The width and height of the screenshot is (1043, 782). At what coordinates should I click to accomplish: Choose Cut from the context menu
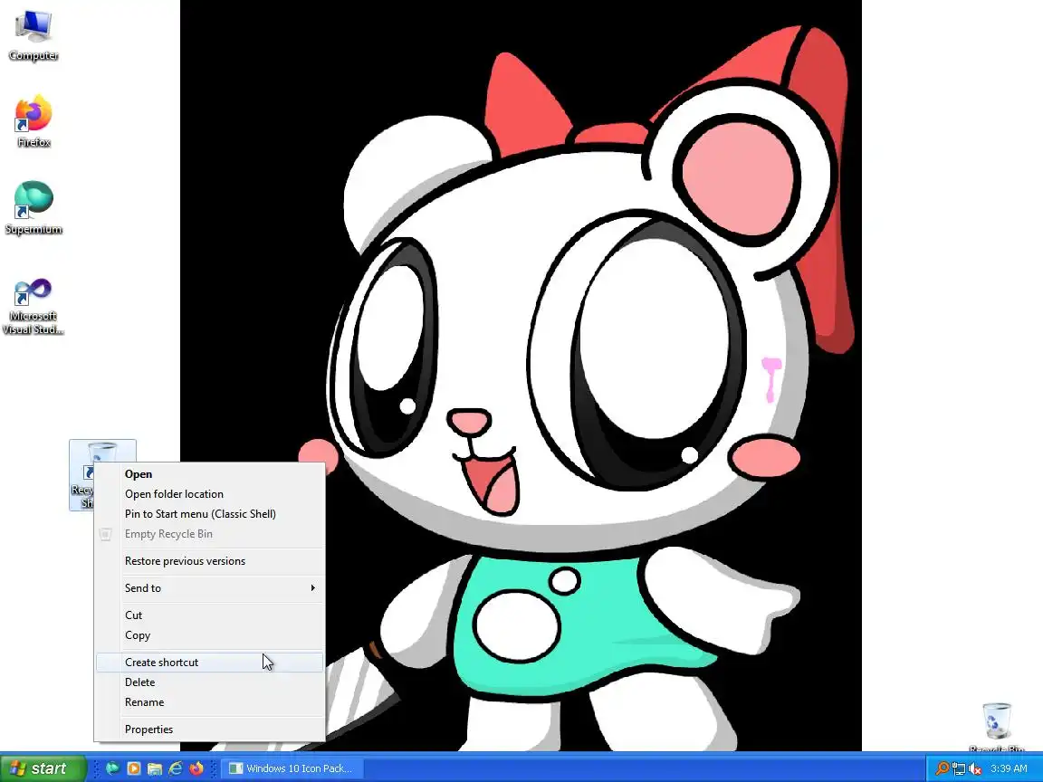pos(209,615)
